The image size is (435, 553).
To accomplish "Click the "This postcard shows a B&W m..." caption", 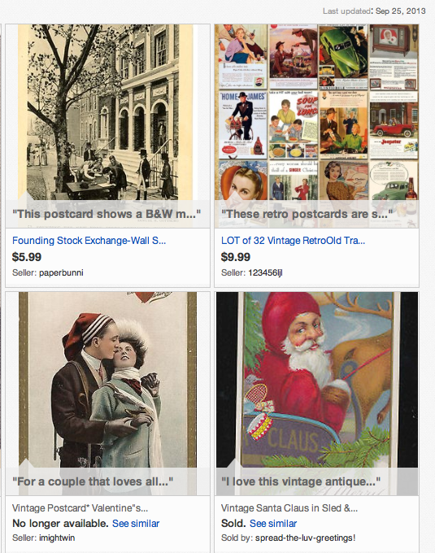I will (x=107, y=214).
